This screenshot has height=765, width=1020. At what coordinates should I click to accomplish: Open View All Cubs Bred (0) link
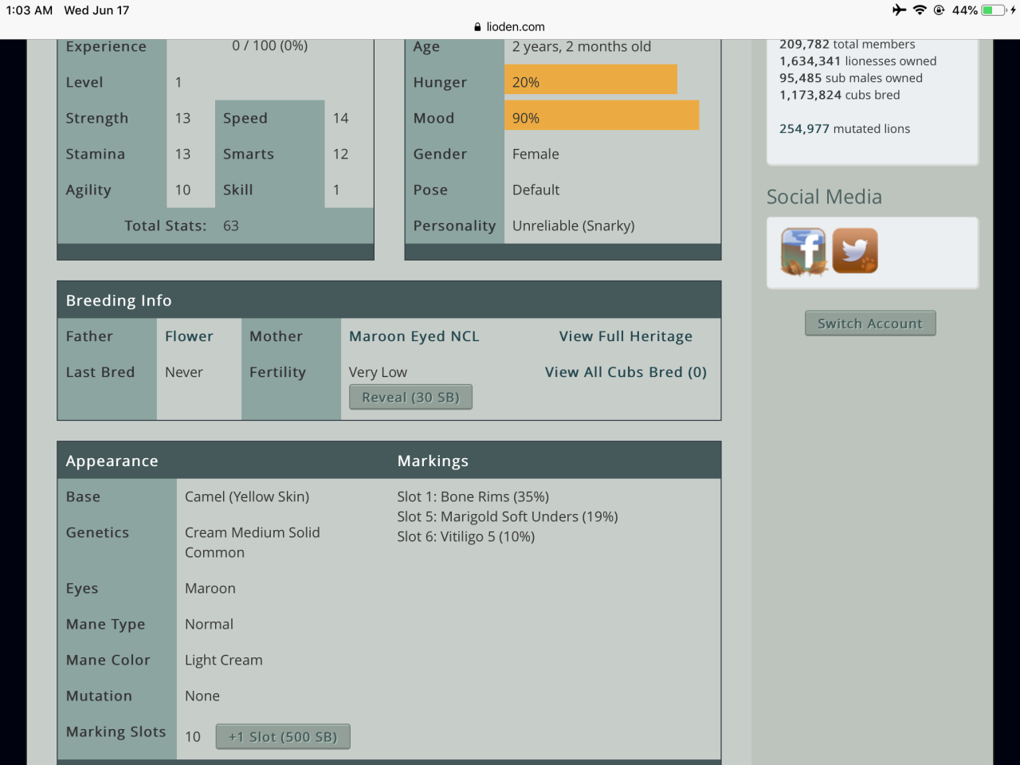coord(626,372)
